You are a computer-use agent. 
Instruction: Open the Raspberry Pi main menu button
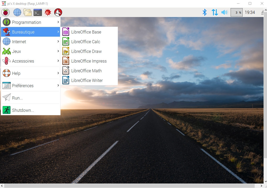tap(6, 12)
